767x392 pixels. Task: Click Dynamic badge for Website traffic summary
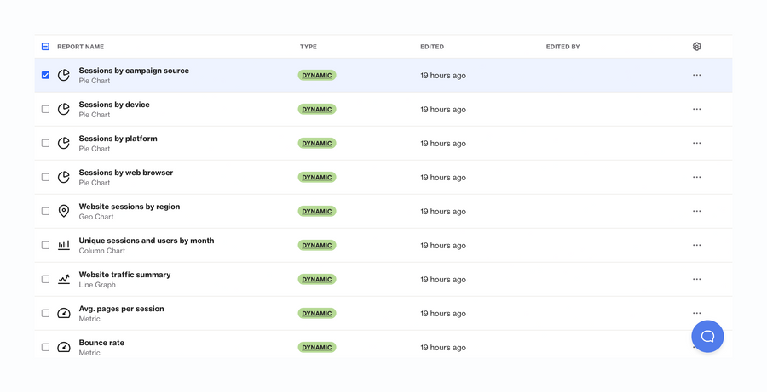pyautogui.click(x=317, y=279)
